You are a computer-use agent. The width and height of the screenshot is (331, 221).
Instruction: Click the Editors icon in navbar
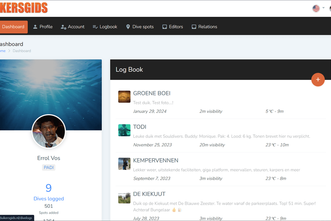164,27
